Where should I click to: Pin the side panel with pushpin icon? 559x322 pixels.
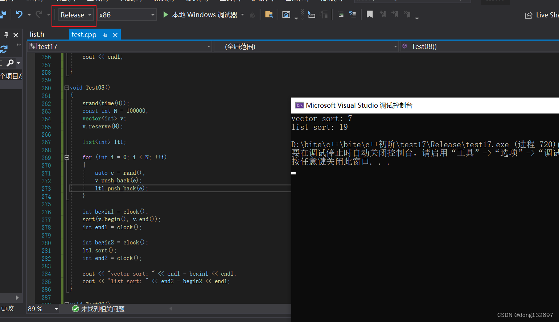coord(6,35)
